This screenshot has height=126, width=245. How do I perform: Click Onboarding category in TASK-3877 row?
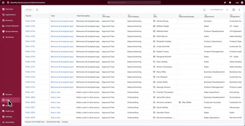[133, 108]
